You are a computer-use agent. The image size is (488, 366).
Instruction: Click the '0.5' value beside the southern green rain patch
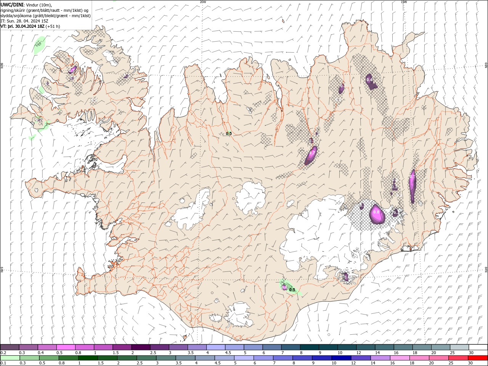[292, 290]
